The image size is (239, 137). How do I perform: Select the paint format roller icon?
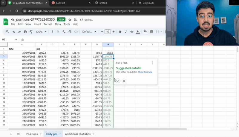pyautogui.click(x=31, y=32)
